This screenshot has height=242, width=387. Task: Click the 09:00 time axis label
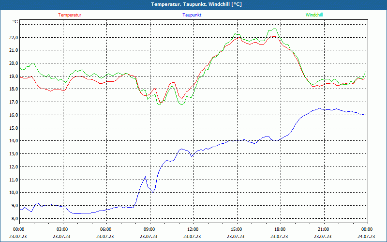[149, 229]
